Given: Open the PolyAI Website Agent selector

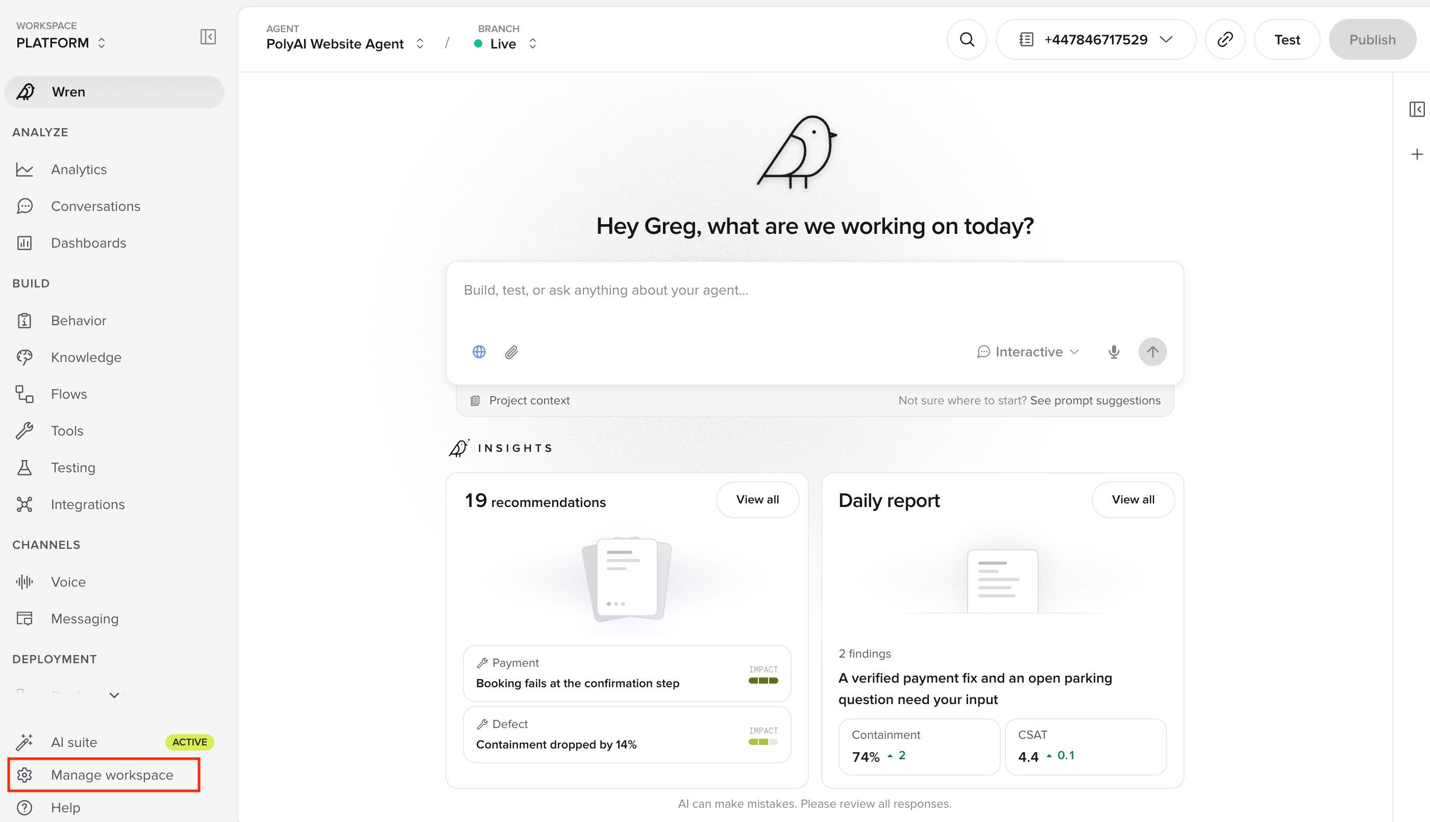Looking at the screenshot, I should [x=345, y=43].
